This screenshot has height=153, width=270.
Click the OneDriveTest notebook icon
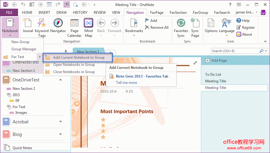click(x=6, y=80)
